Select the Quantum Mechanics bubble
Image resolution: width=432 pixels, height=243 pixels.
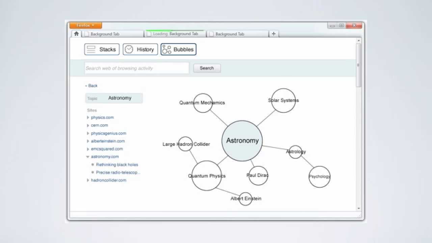(x=203, y=103)
